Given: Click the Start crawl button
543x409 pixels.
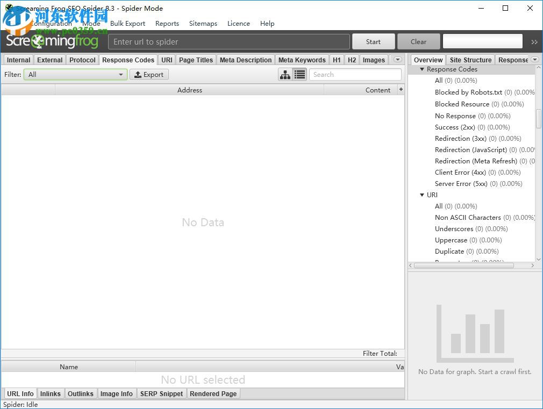Looking at the screenshot, I should pos(373,41).
